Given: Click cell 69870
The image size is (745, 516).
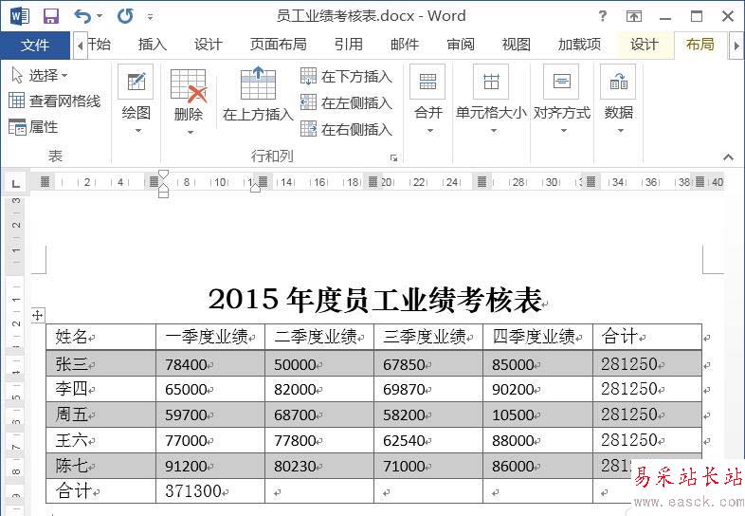Looking at the screenshot, I should (428, 389).
